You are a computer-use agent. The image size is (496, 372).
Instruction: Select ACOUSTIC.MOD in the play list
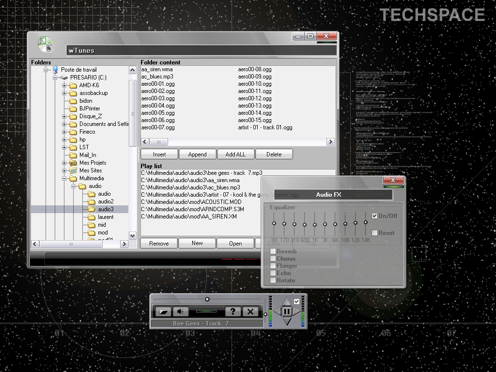tap(191, 202)
